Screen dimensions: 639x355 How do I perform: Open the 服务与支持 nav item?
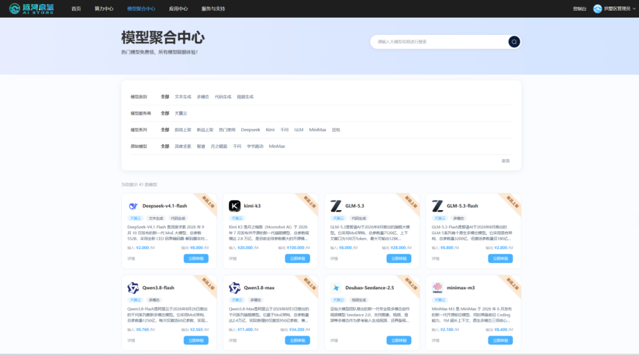pos(213,8)
